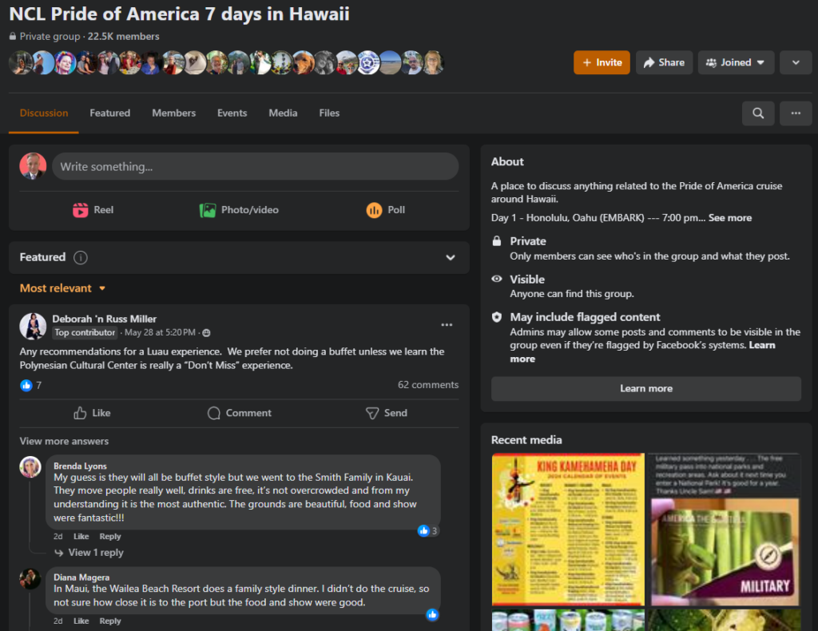Open the Events tab

click(x=232, y=113)
